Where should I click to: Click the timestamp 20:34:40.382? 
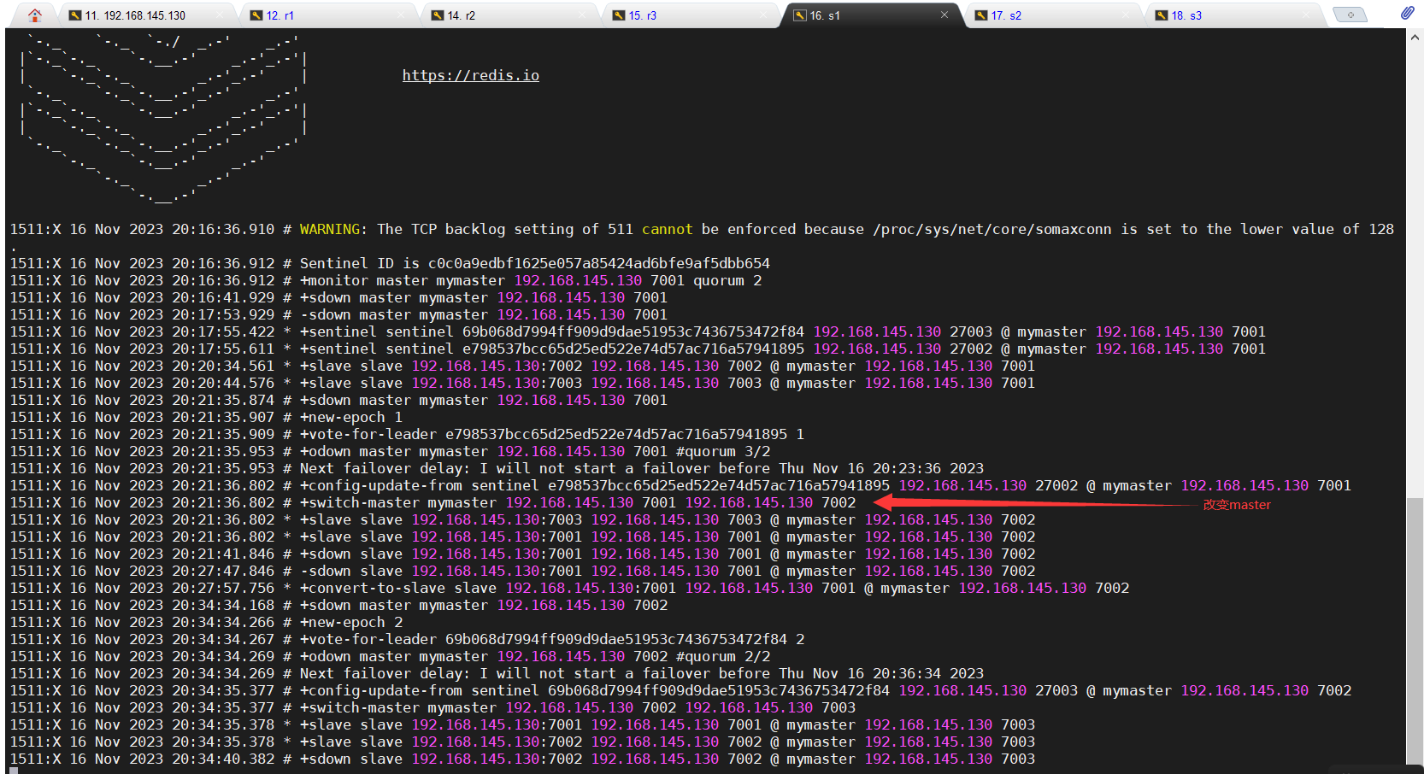[x=223, y=759]
